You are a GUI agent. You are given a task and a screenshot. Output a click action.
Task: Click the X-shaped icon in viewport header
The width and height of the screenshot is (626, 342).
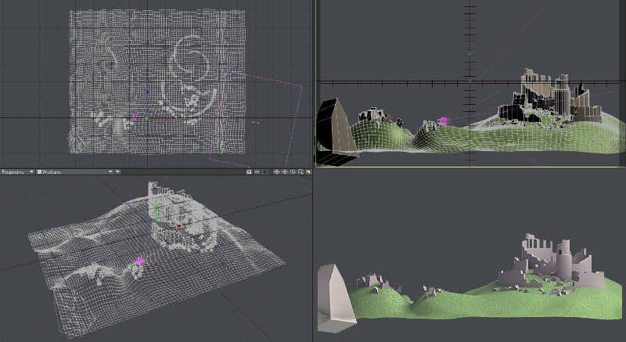pos(266,171)
